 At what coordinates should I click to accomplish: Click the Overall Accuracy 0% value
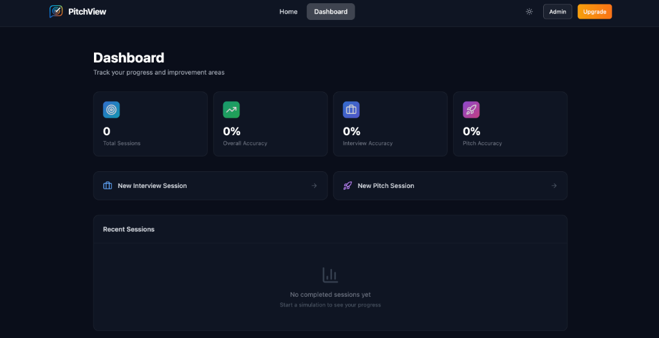[232, 131]
